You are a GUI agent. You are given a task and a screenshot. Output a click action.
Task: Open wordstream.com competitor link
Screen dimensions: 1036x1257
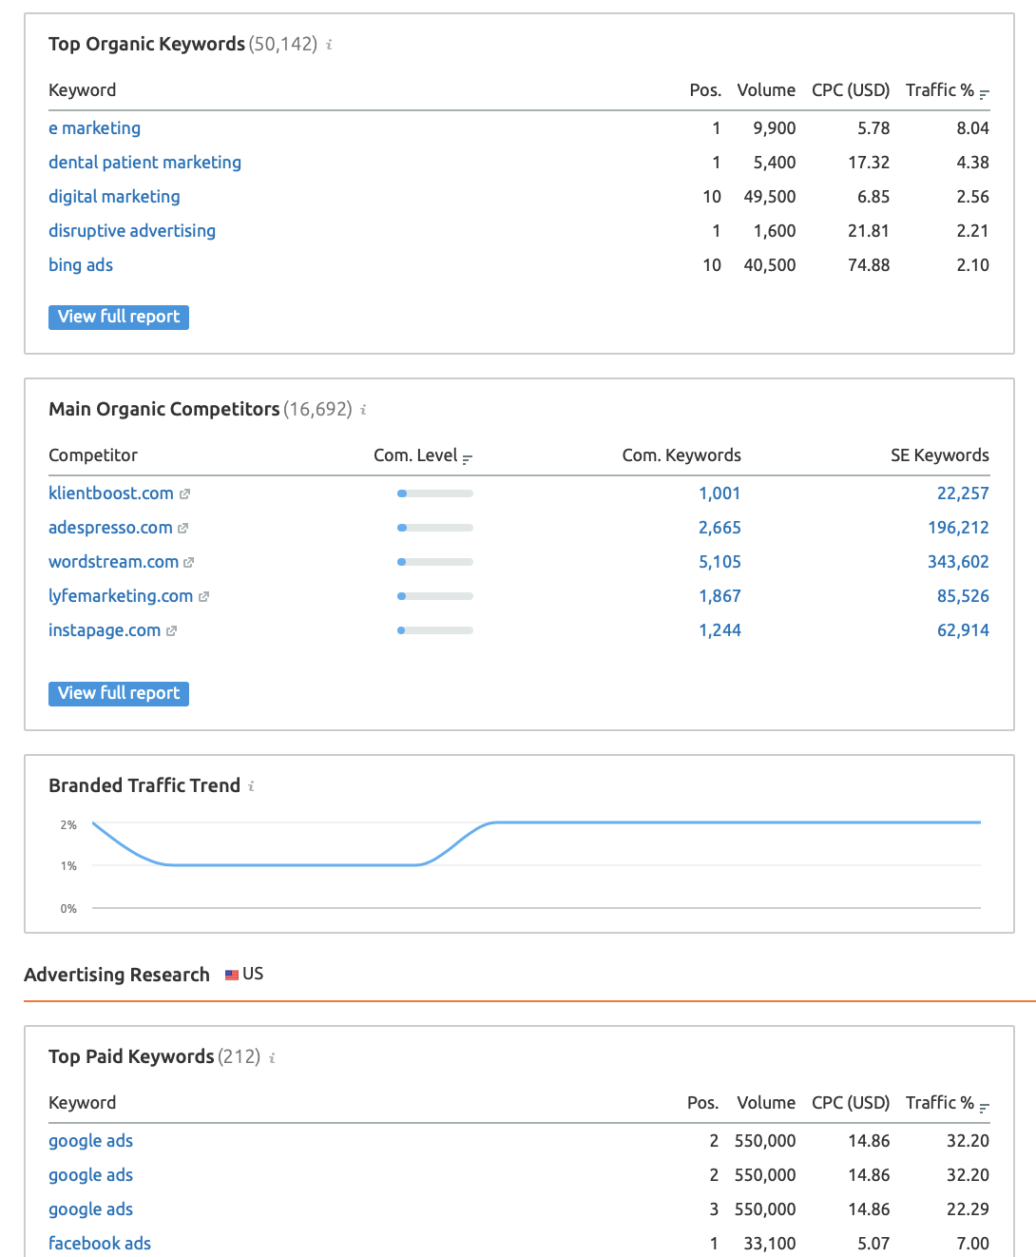[x=113, y=562]
